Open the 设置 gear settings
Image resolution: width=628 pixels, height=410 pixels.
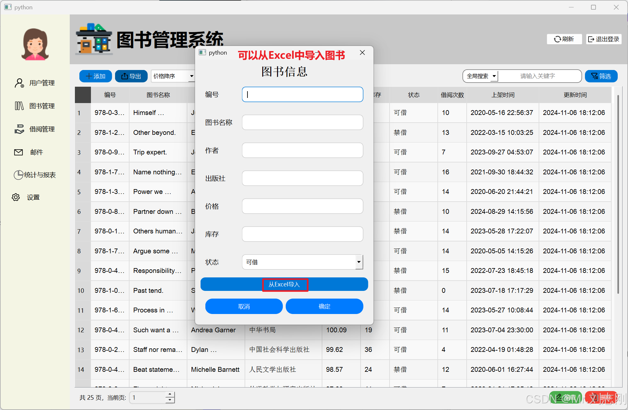tap(16, 197)
